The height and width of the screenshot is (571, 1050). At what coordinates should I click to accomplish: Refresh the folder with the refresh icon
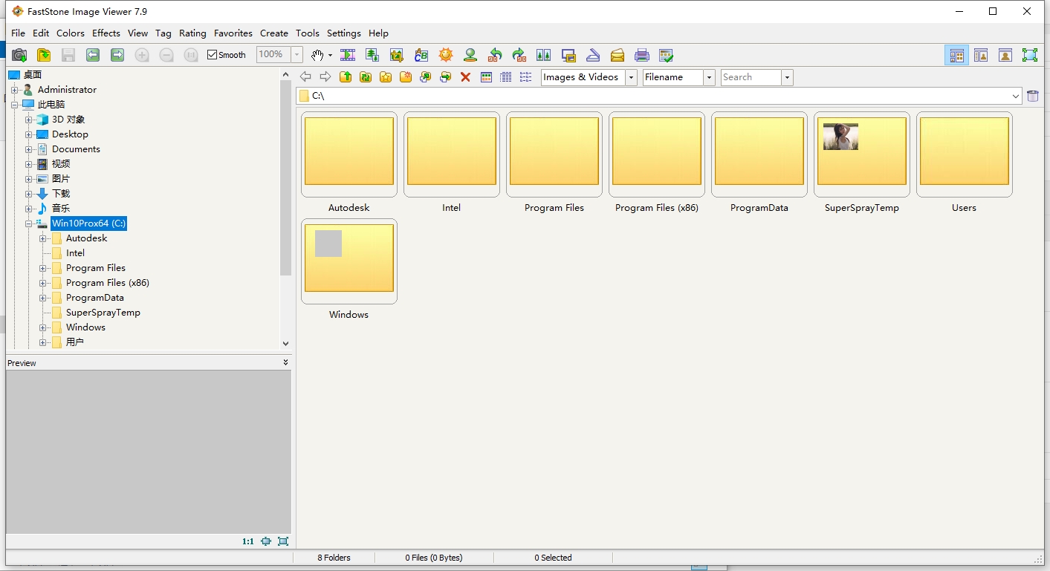[366, 76]
